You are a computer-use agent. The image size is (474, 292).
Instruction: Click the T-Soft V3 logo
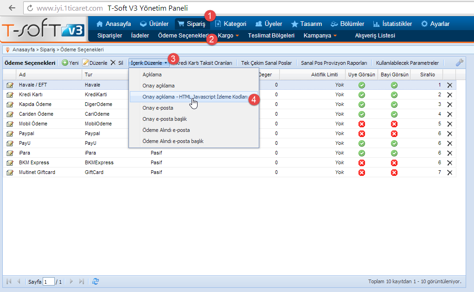[x=43, y=30]
